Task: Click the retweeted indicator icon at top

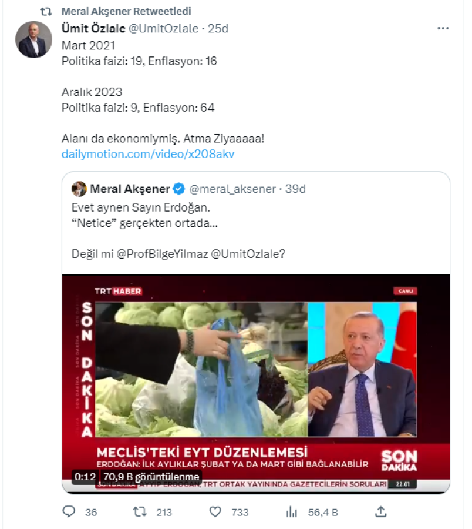Action: coord(46,12)
